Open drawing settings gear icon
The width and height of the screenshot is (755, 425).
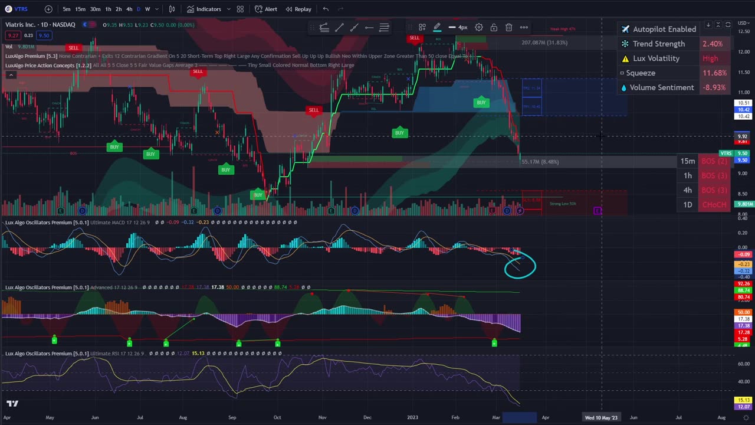point(479,27)
